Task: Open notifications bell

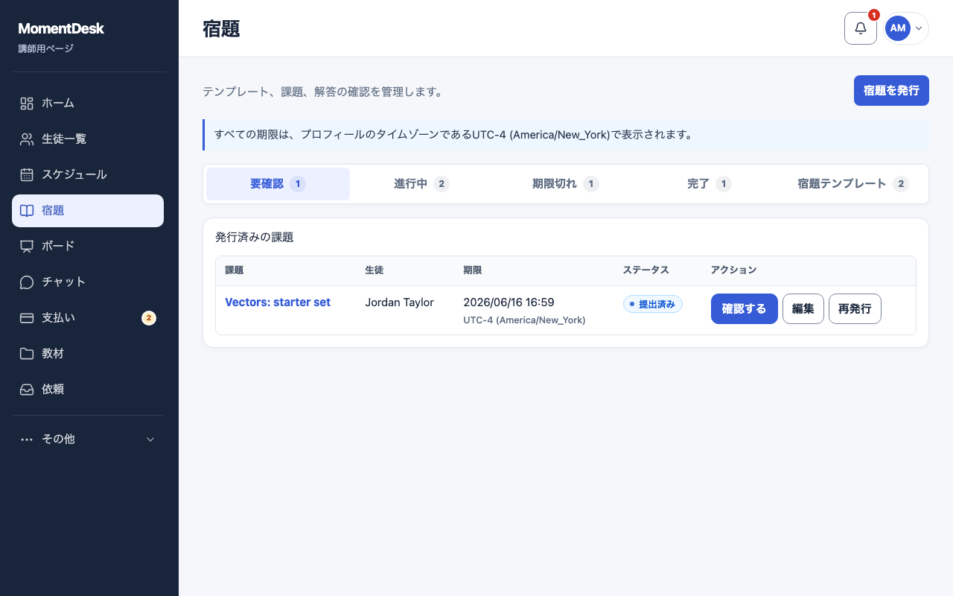Action: [x=861, y=28]
